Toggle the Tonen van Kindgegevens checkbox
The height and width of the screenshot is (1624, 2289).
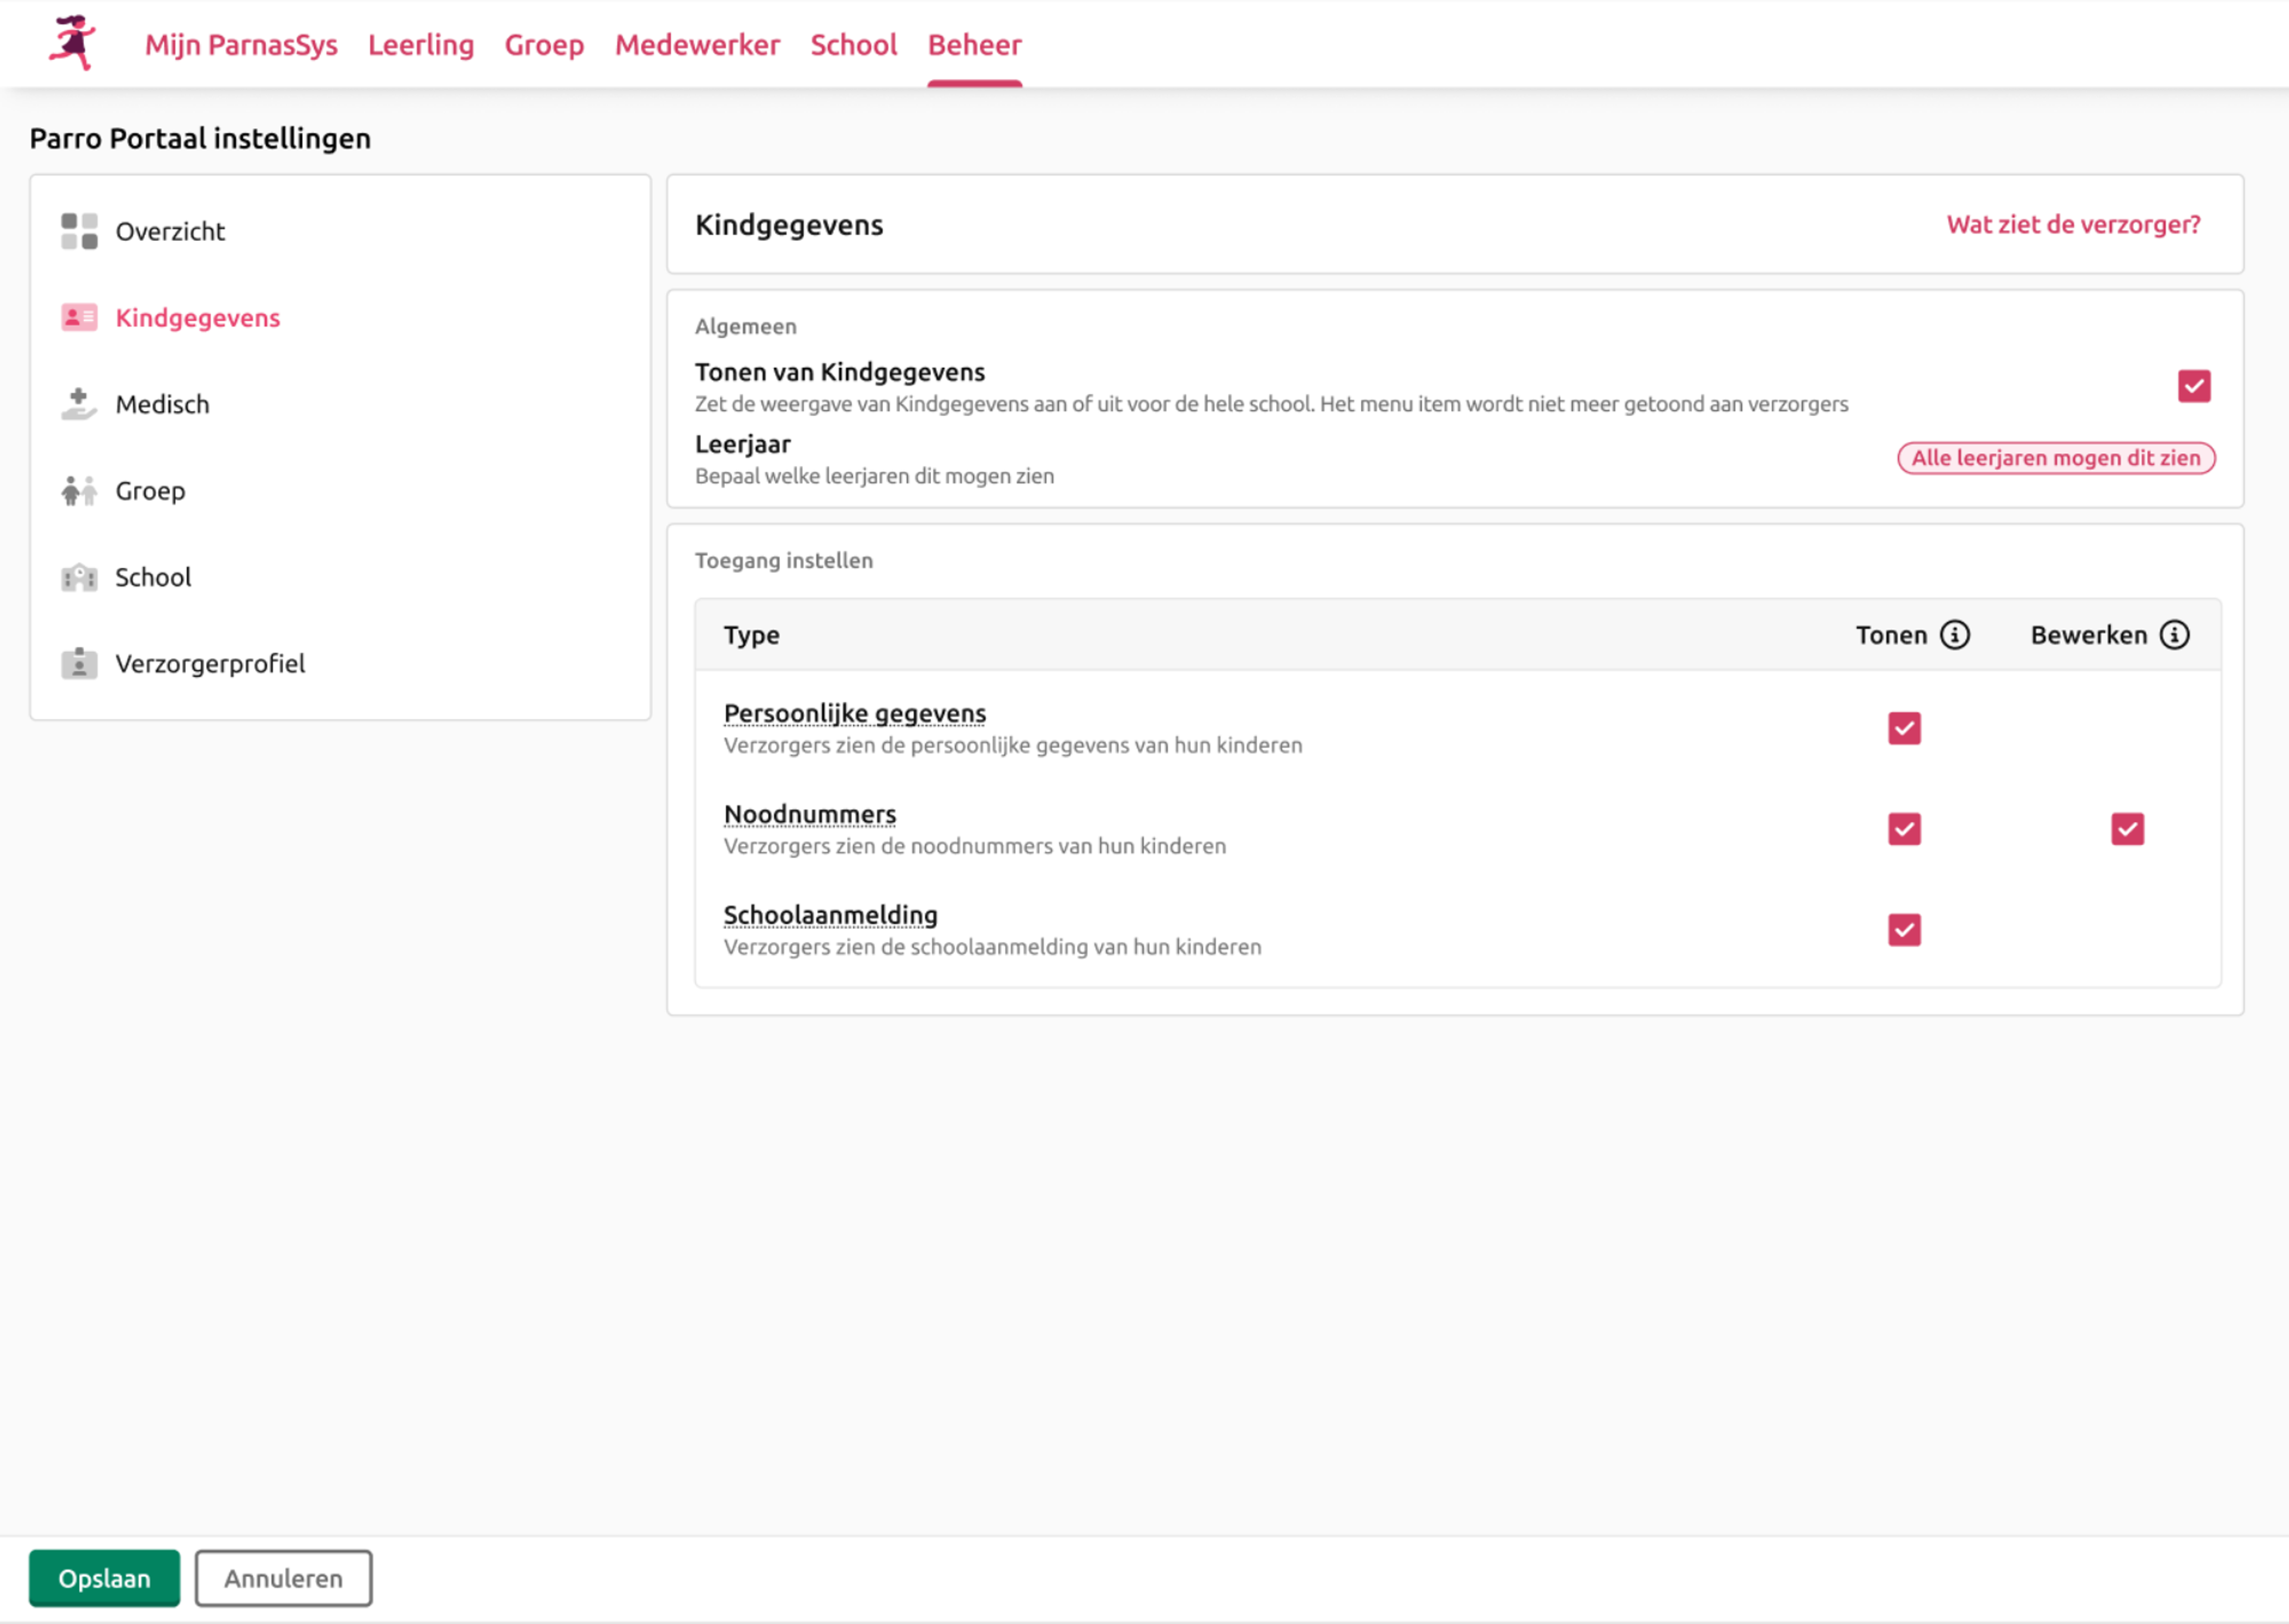pyautogui.click(x=2194, y=386)
